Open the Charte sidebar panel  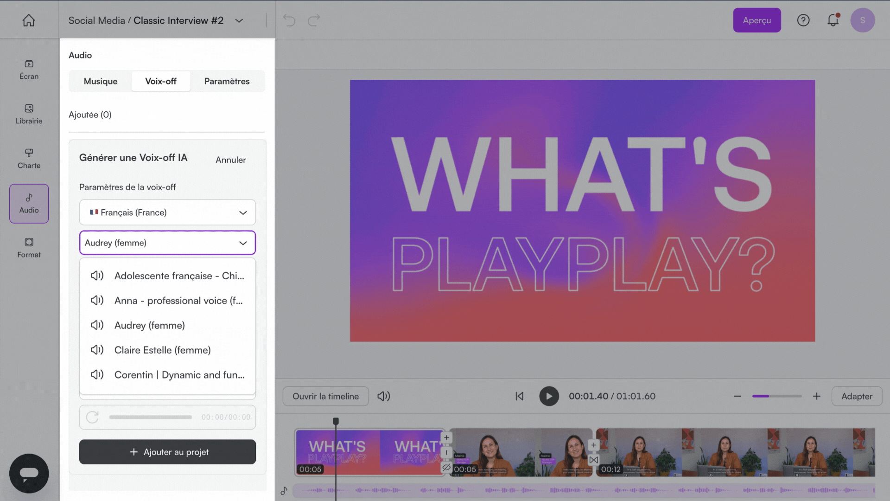(x=29, y=159)
